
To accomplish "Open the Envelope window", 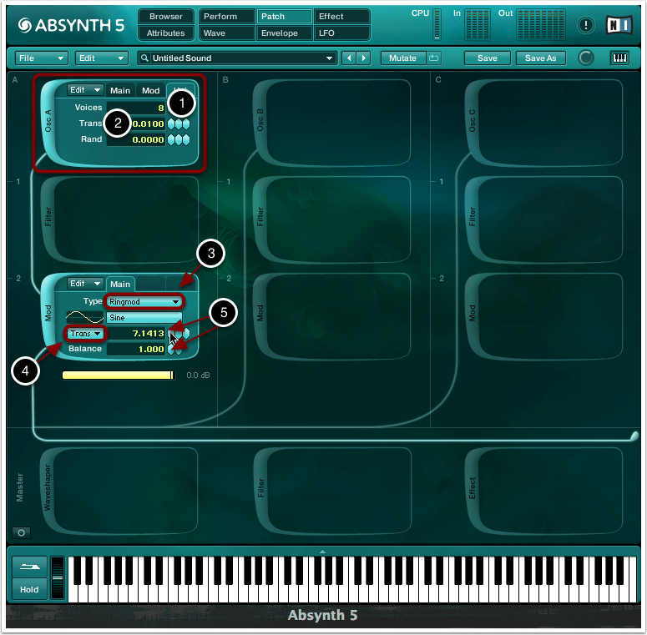I will [285, 33].
